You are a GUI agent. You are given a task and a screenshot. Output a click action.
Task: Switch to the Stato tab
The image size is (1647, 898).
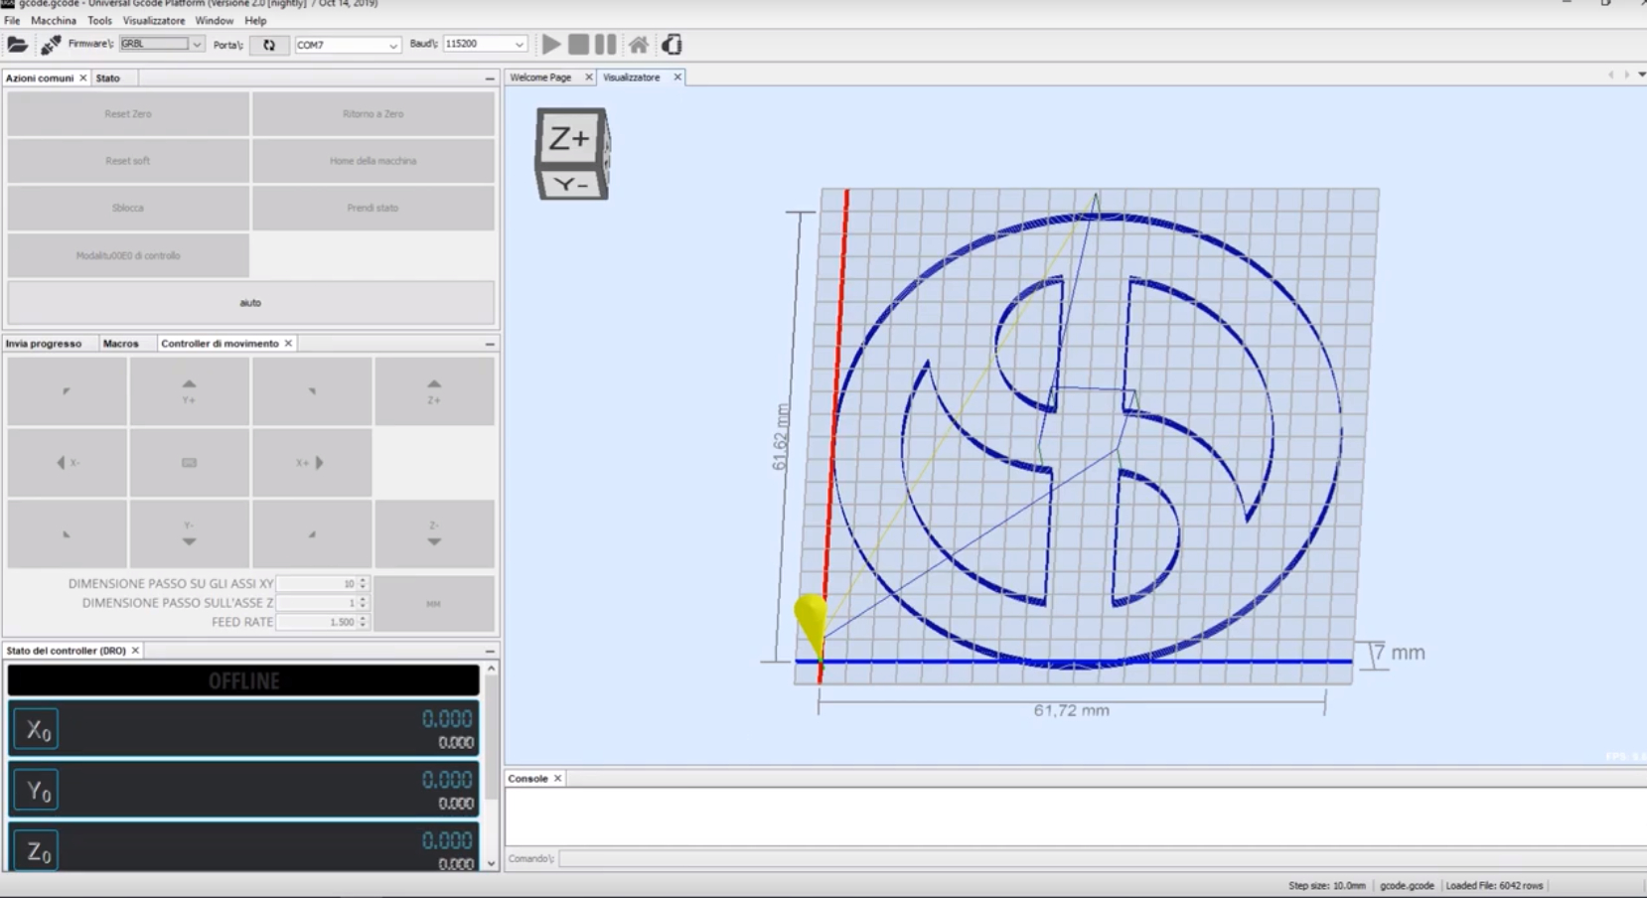[x=107, y=77]
